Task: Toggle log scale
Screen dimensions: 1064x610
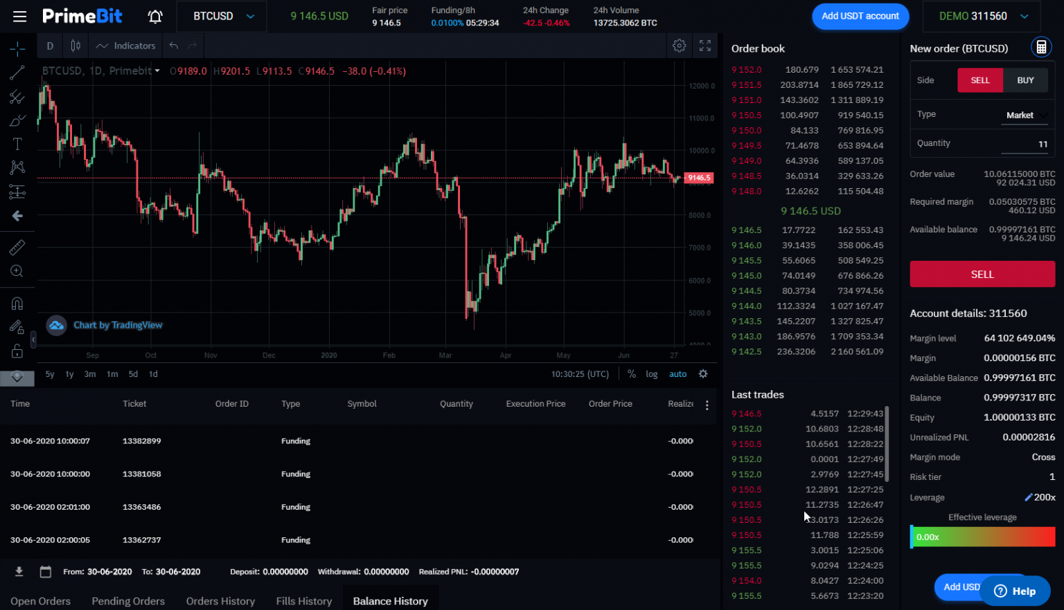Action: (x=652, y=373)
